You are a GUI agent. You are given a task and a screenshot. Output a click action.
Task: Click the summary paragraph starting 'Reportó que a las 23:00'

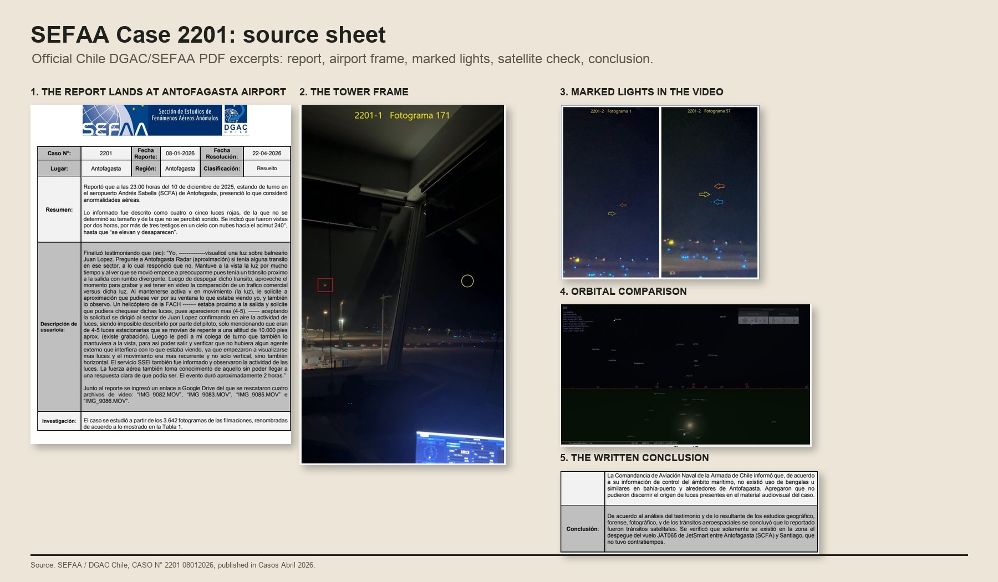point(185,193)
